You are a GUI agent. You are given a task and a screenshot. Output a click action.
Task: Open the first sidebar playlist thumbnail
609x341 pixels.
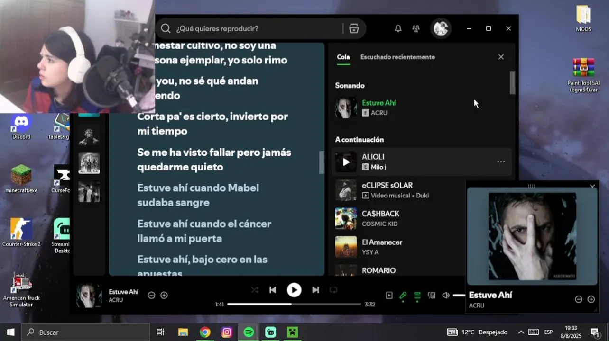coord(89,136)
